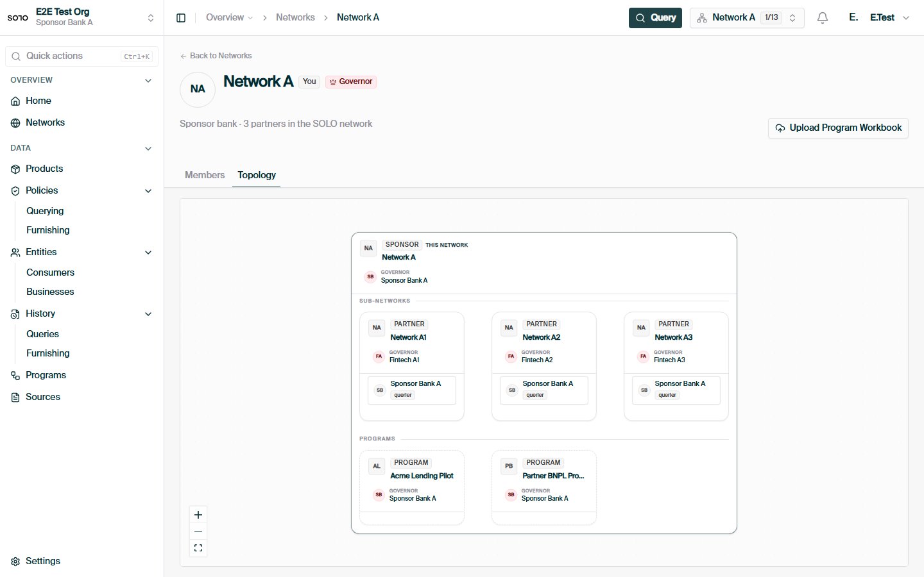924x577 pixels.
Task: Fit topology view to screen
Action: (x=198, y=548)
